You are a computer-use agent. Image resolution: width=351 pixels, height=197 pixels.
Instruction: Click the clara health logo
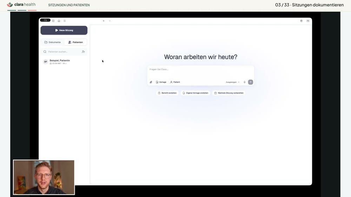[x=21, y=5]
